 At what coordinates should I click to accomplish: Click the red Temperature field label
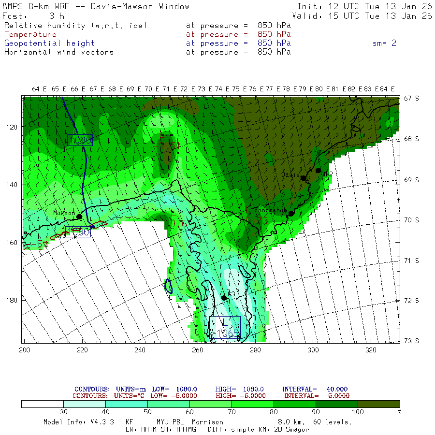(x=30, y=34)
